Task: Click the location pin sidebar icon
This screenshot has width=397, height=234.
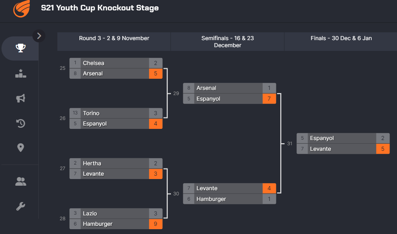Action: [x=20, y=147]
